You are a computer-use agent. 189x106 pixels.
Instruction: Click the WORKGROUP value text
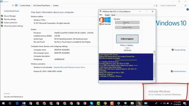click(x=59, y=59)
